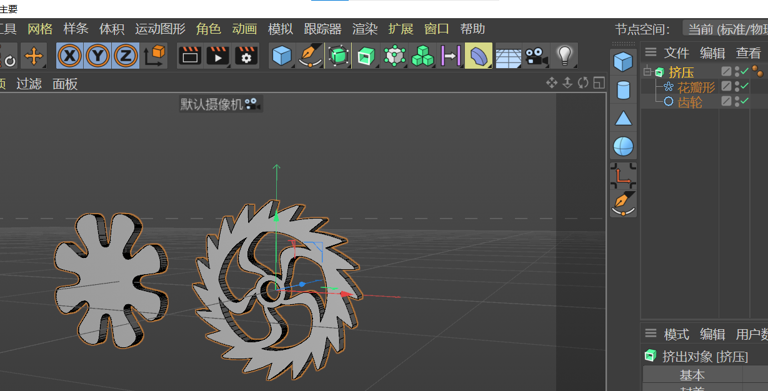Viewport: 768px width, 391px height.
Task: Click the Floor grid icon
Action: pyautogui.click(x=508, y=56)
